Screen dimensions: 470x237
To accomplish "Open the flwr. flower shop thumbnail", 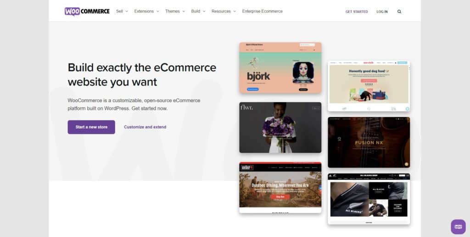I will point(280,127).
